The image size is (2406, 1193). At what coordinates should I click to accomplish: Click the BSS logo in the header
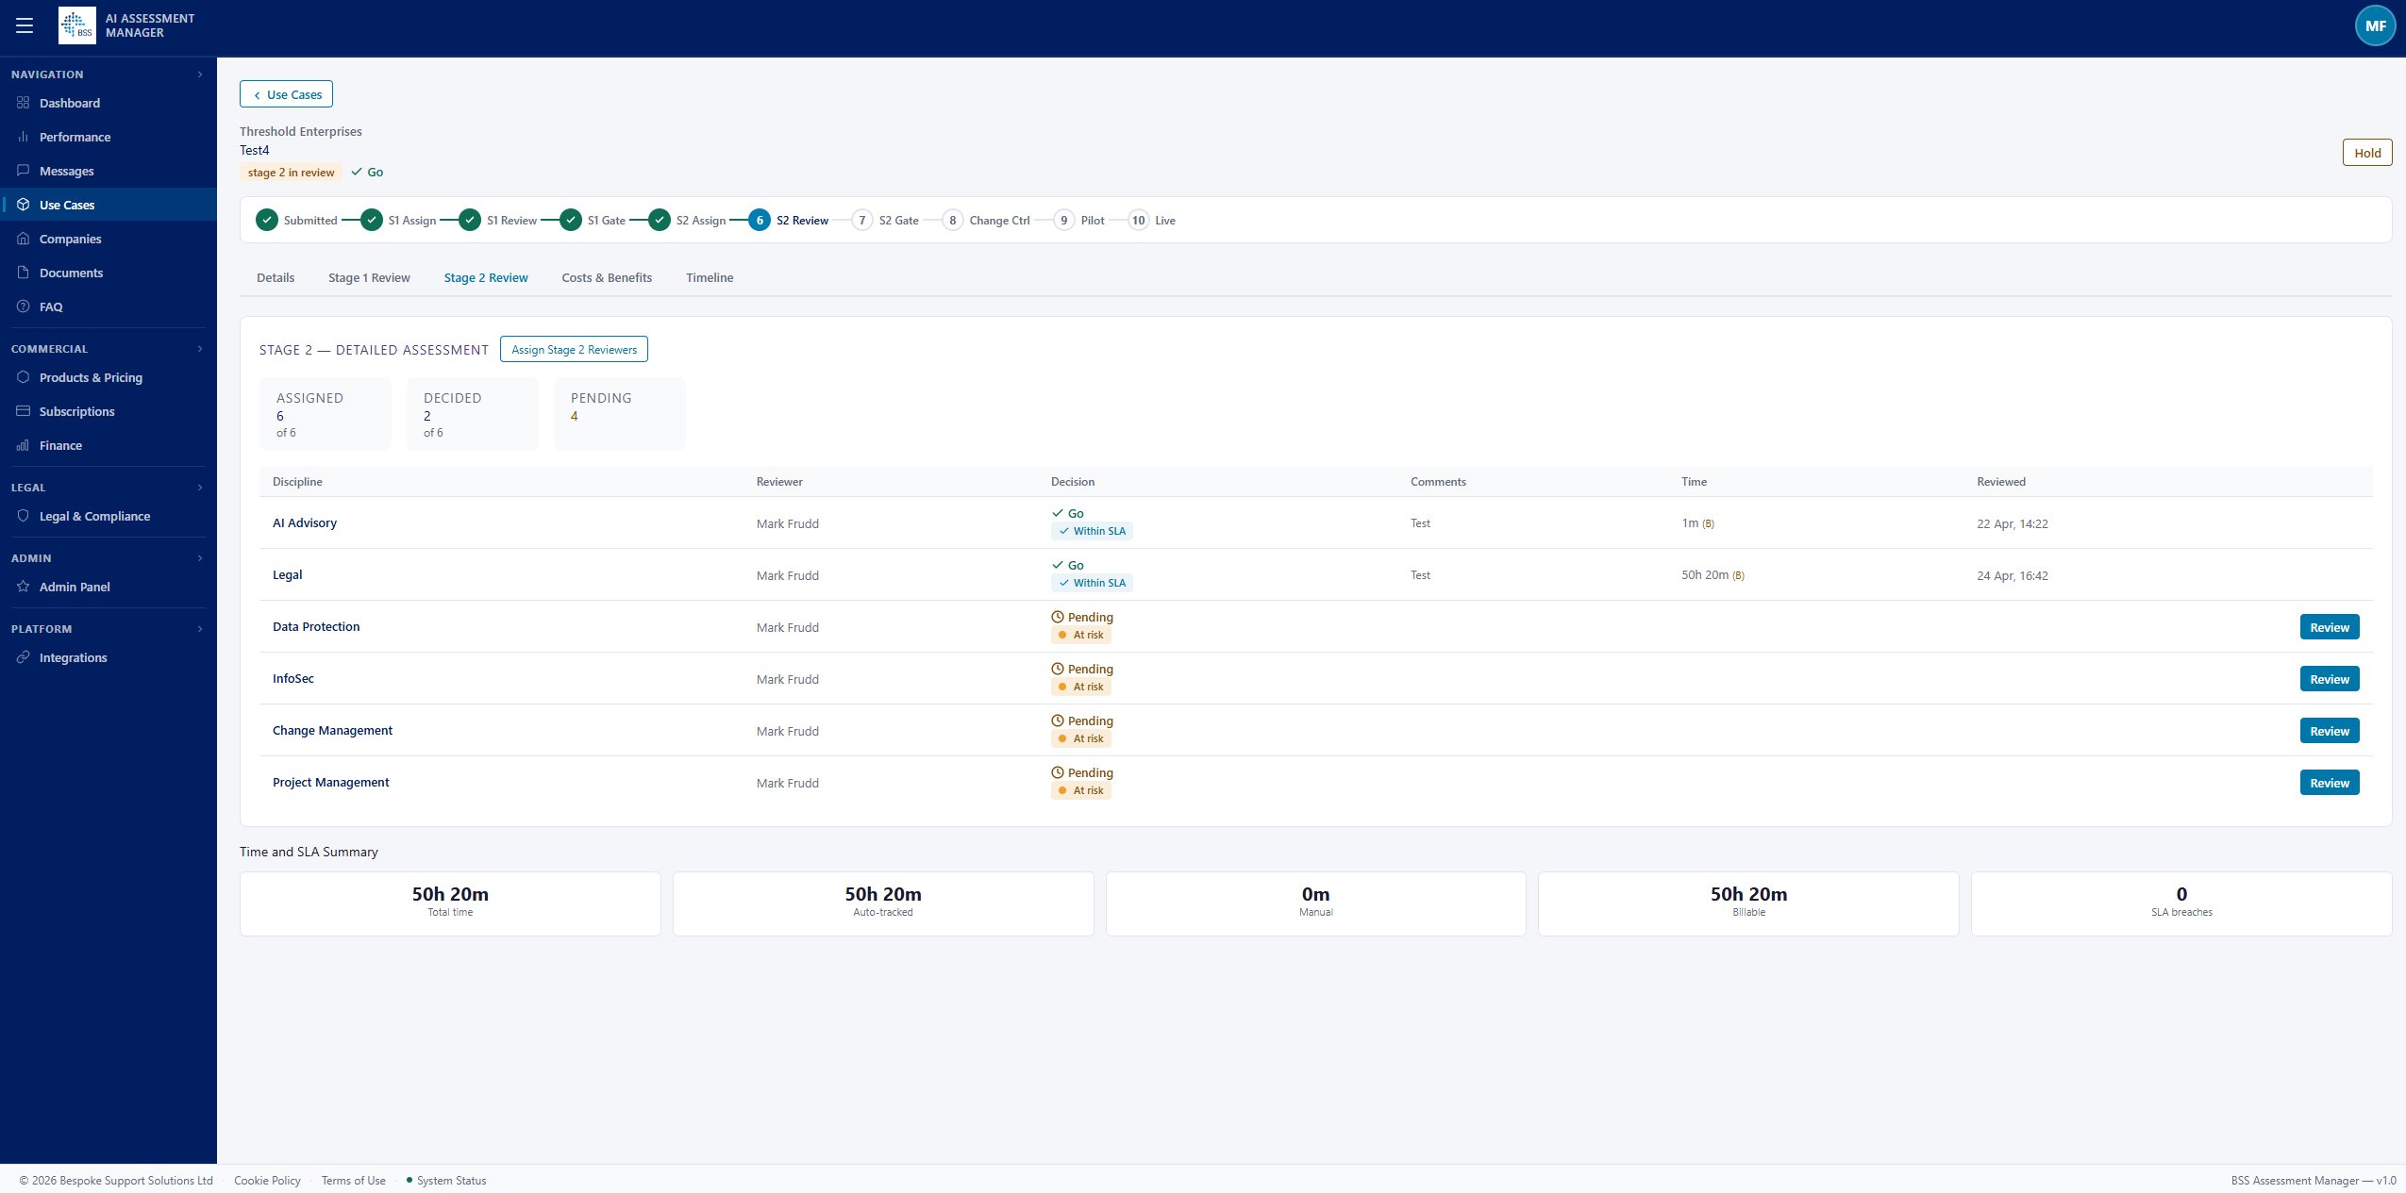[x=79, y=25]
